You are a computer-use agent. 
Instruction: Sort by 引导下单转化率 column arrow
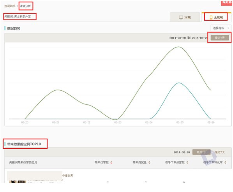pyautogui.click(x=225, y=162)
